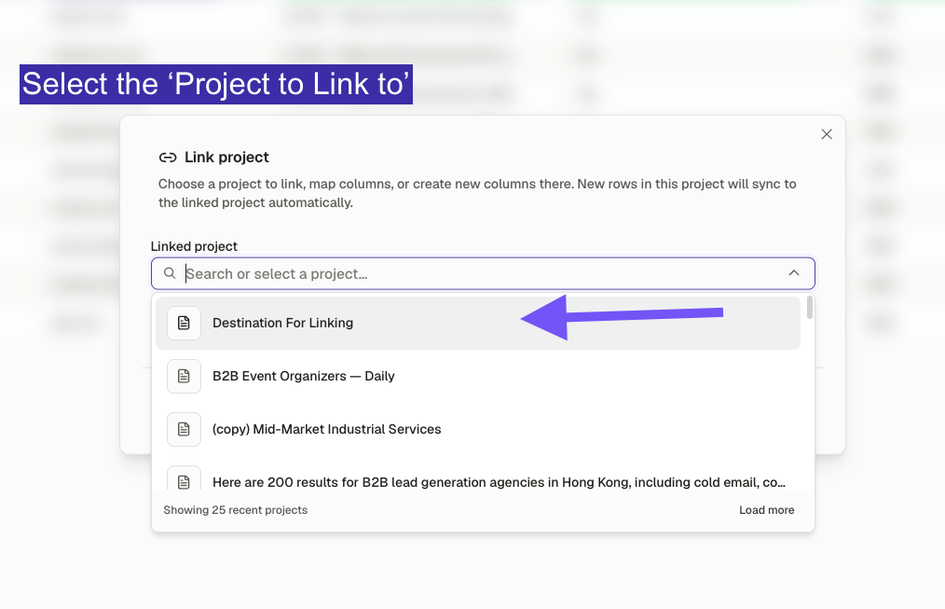Click document icon beside B2B Event Organizers
Viewport: 945px width, 609px height.
[x=184, y=376]
